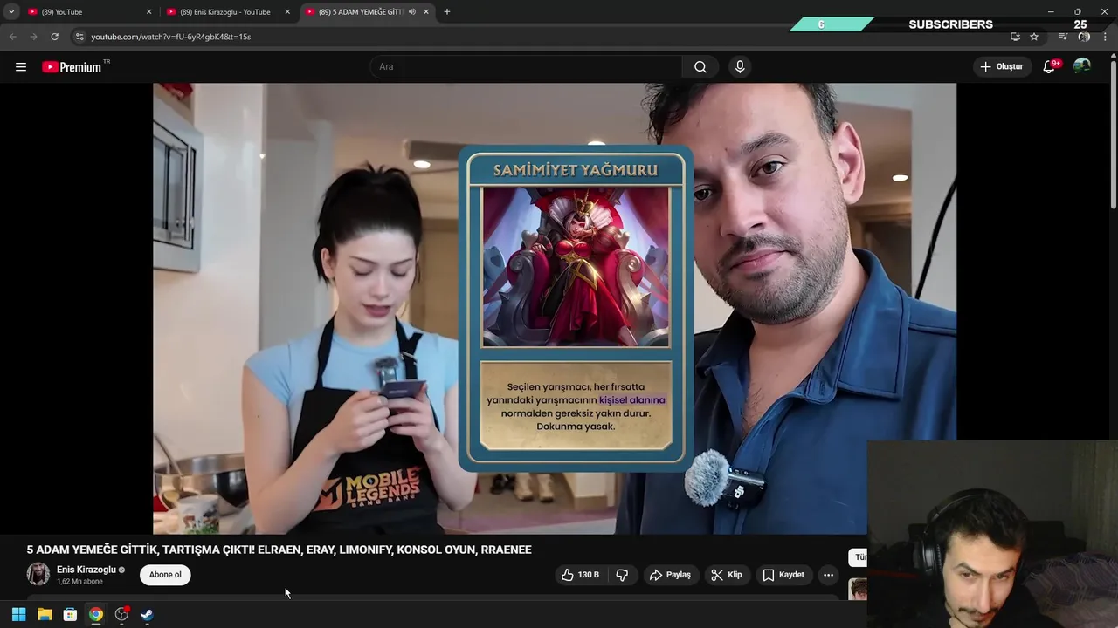This screenshot has width=1118, height=628.
Task: Expand the tab search dropdown arrow
Action: point(11,12)
